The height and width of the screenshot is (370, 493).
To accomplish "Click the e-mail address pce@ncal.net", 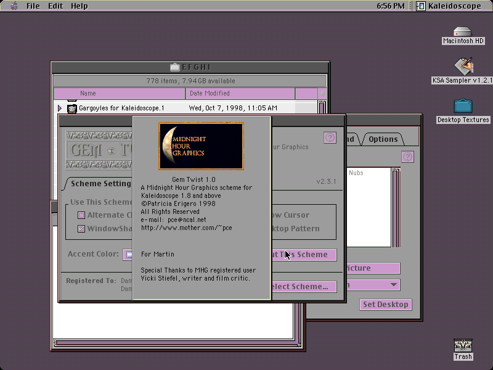I will click(187, 220).
